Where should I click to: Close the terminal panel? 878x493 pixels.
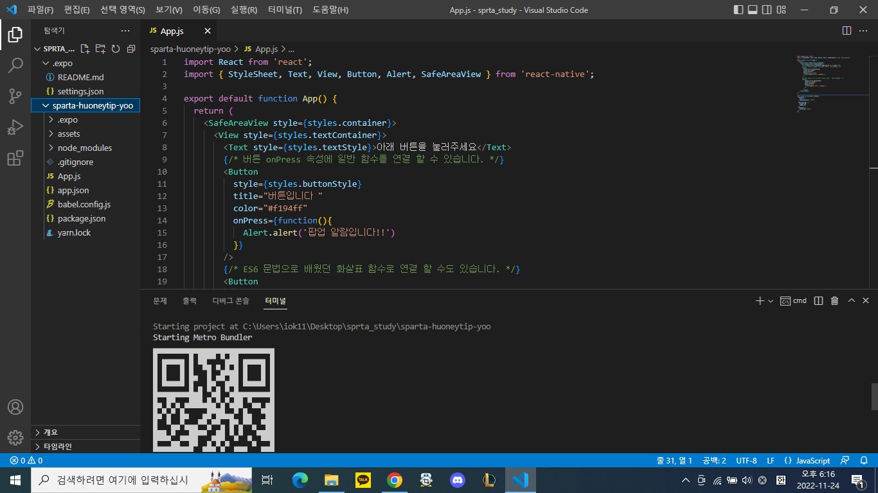point(866,300)
